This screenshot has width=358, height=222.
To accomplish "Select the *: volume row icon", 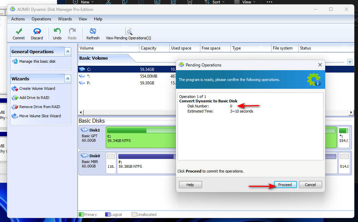I will click(x=82, y=76).
